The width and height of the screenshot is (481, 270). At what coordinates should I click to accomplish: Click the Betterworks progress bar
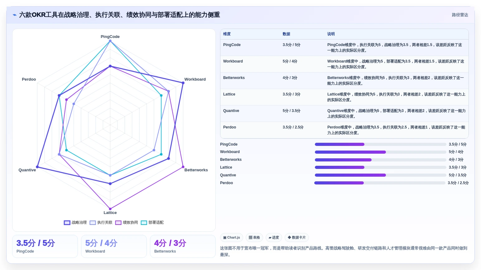click(380, 160)
